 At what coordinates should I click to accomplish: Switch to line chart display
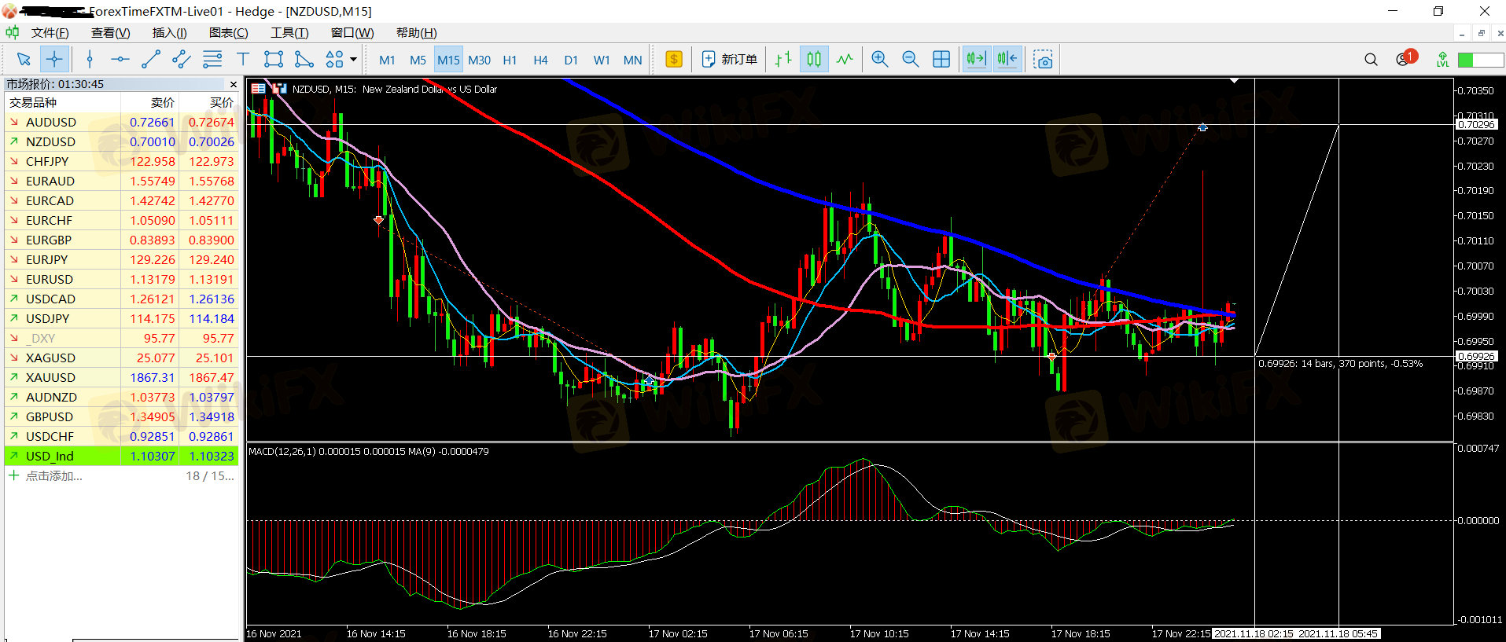pyautogui.click(x=845, y=60)
